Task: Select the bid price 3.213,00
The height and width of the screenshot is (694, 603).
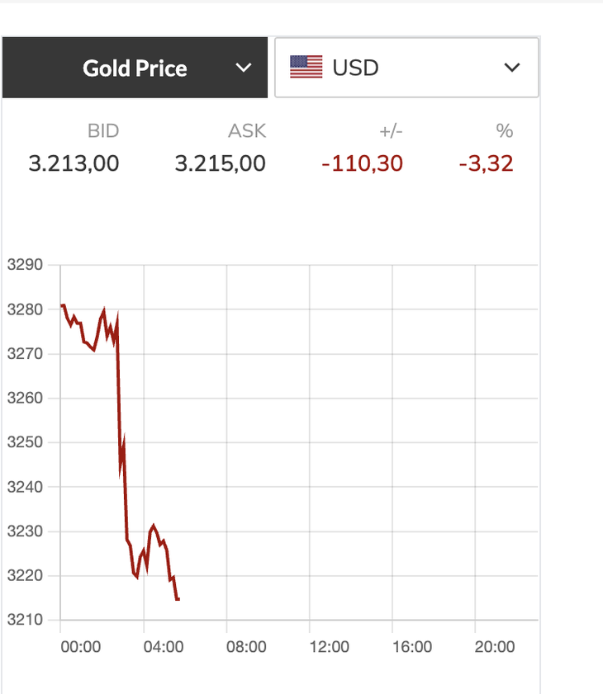Action: pos(74,163)
